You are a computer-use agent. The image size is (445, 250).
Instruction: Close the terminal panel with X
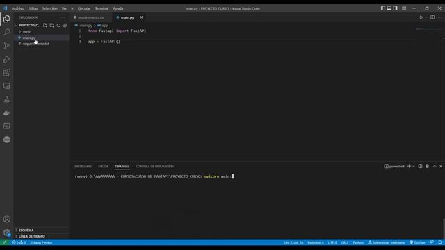(441, 166)
